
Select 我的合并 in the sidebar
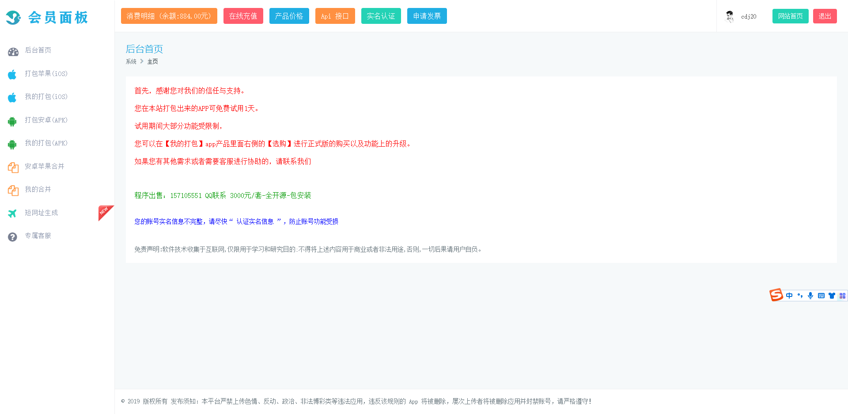click(38, 190)
